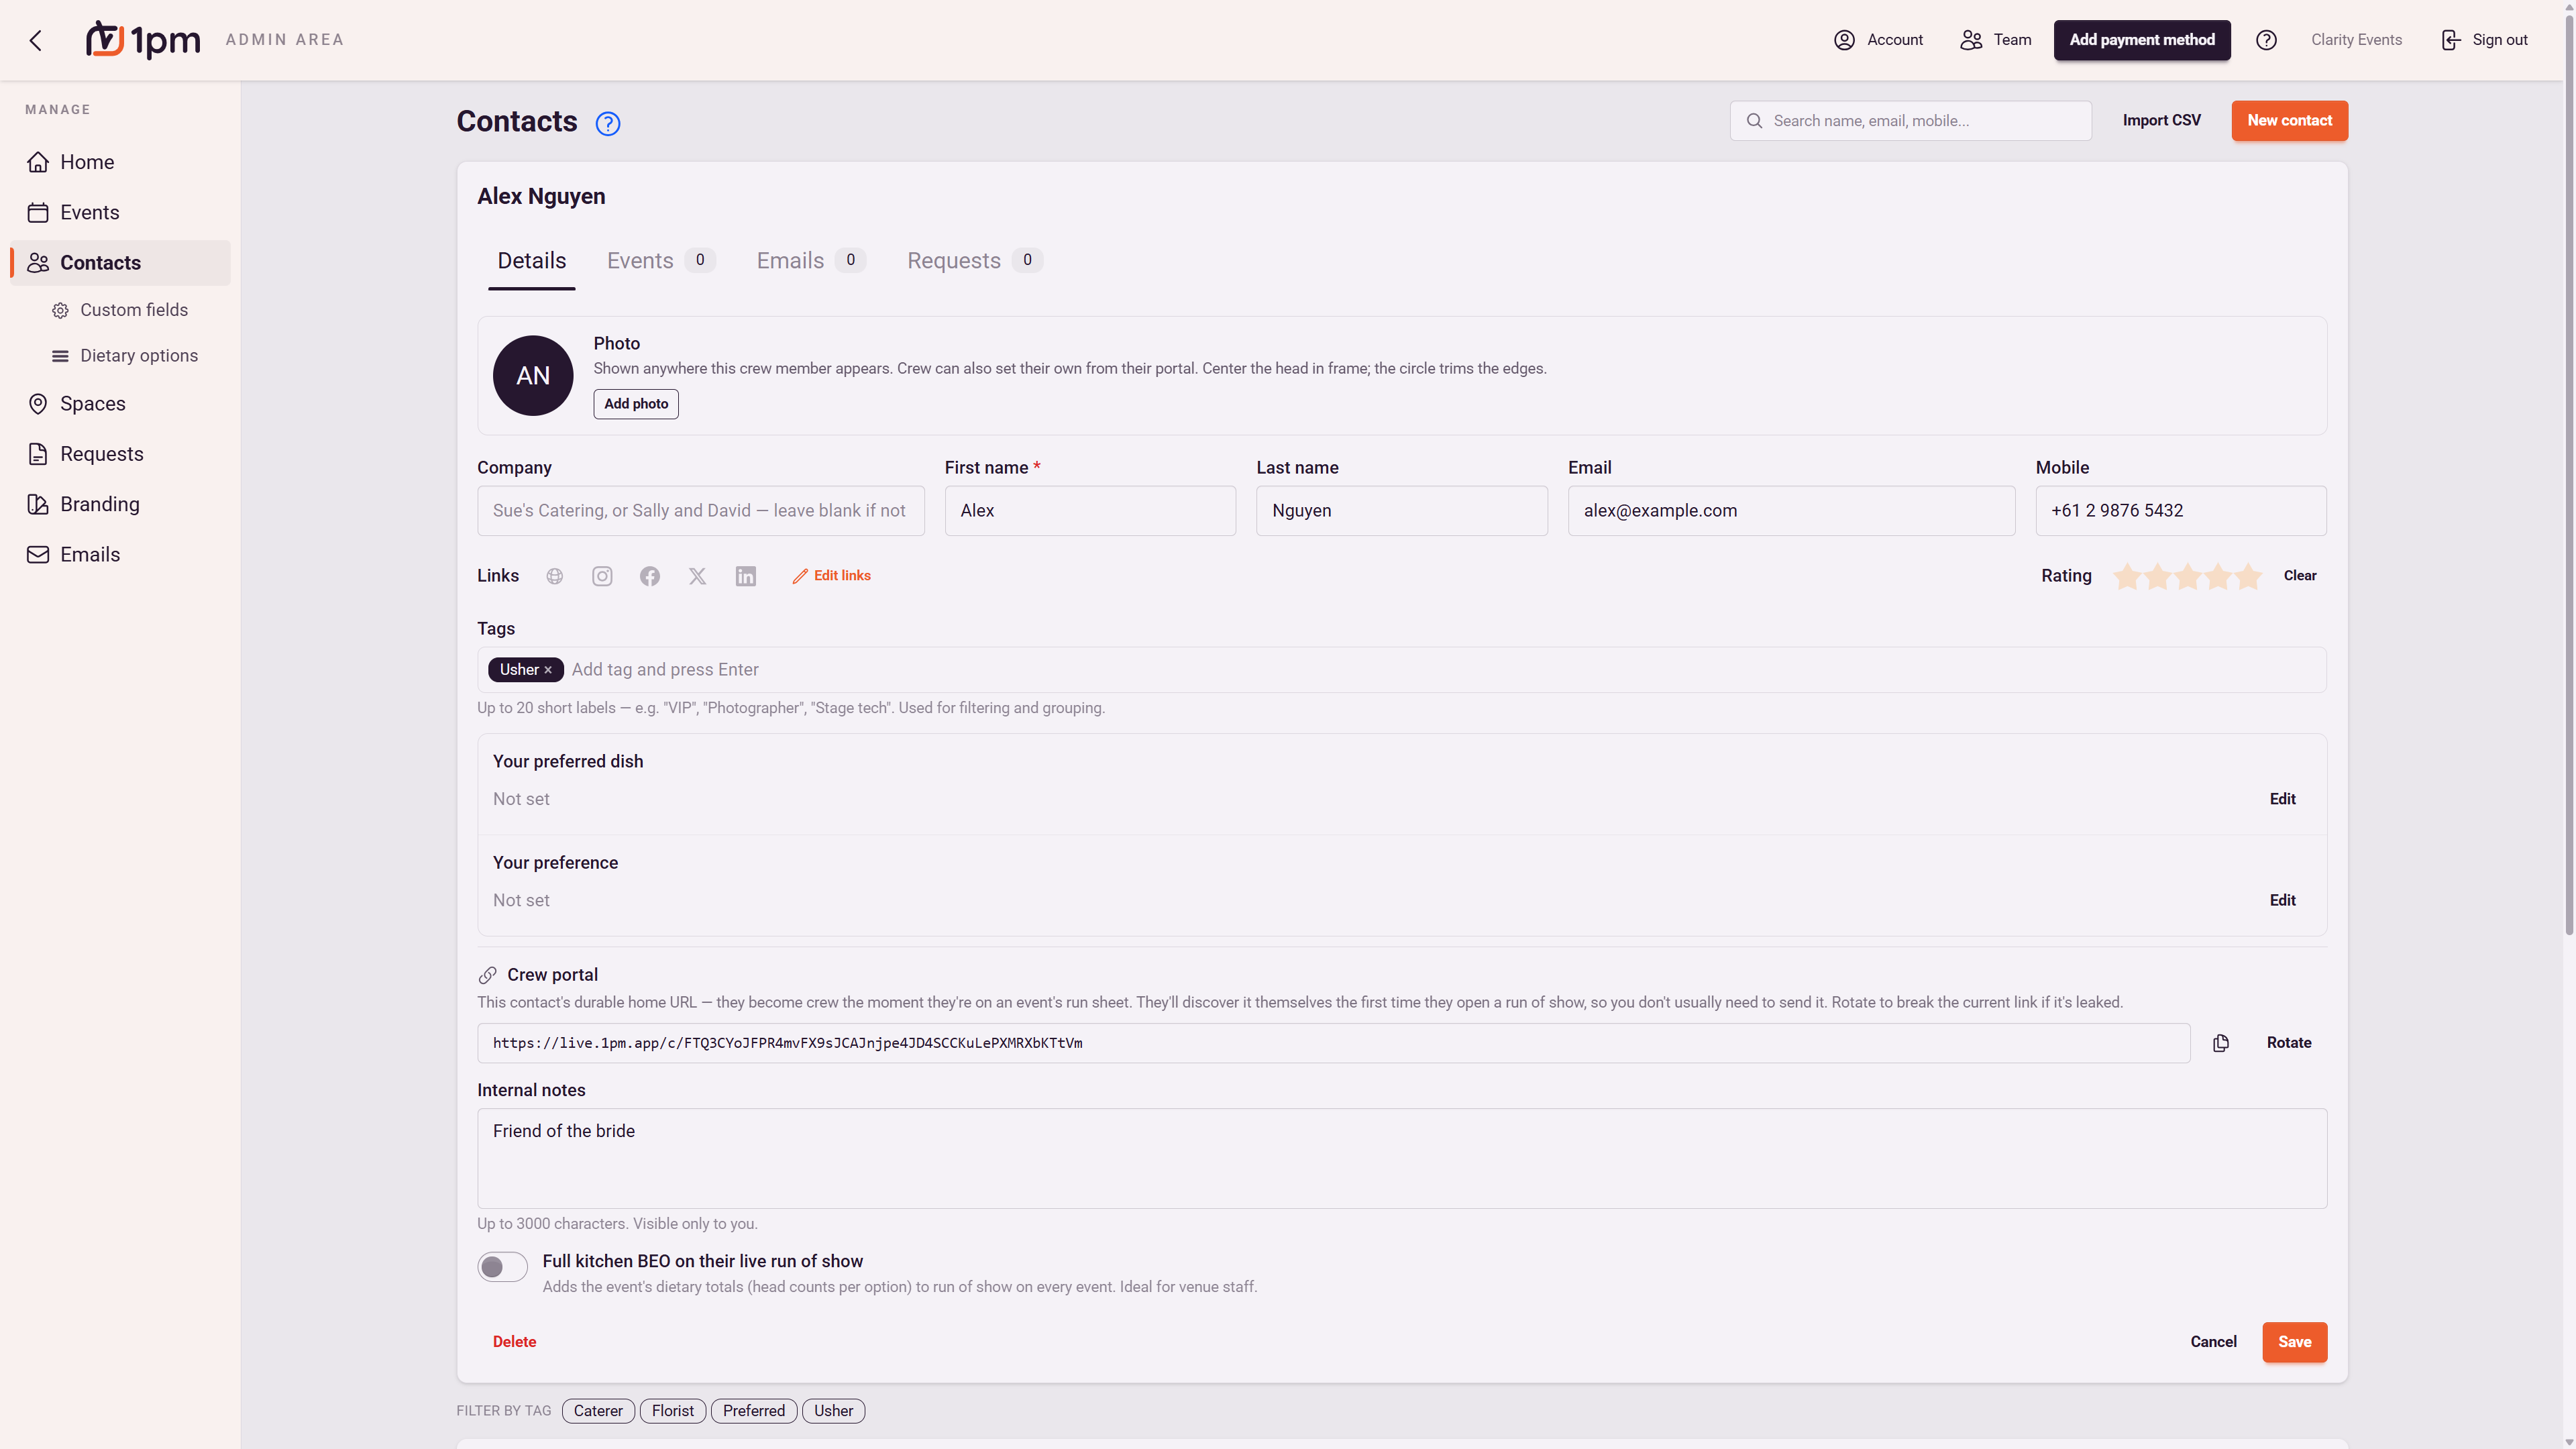This screenshot has width=2576, height=1449.
Task: Focus the contacts search field
Action: 1910,121
